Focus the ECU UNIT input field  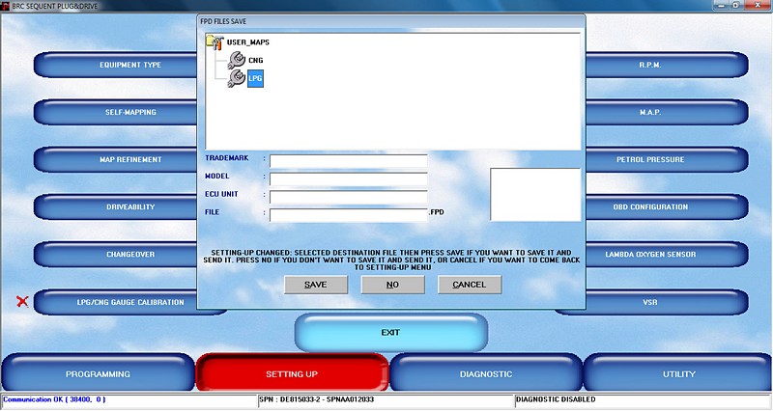coord(349,197)
